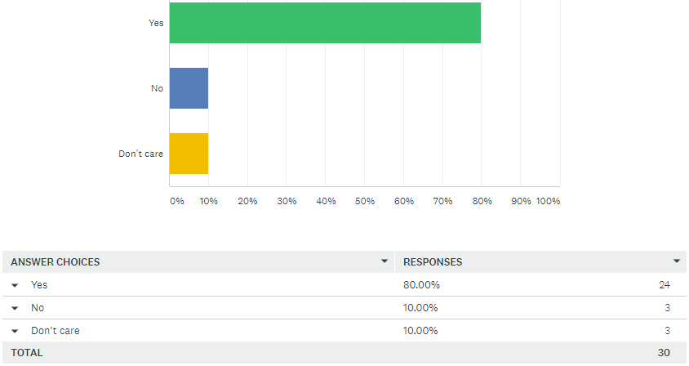Click the total count of 30

tap(664, 353)
